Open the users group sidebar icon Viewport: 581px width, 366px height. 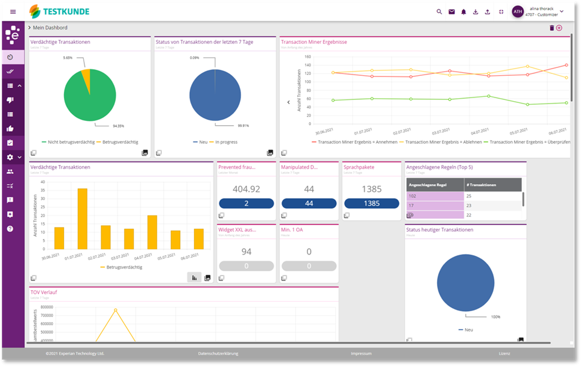10,172
